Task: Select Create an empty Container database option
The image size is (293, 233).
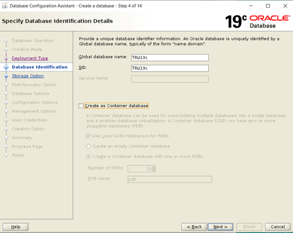Action: click(x=88, y=146)
